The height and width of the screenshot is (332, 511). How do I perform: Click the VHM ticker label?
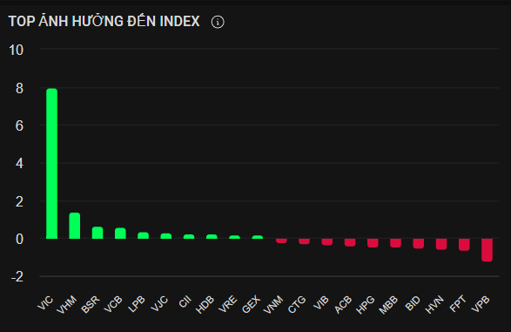click(x=67, y=305)
